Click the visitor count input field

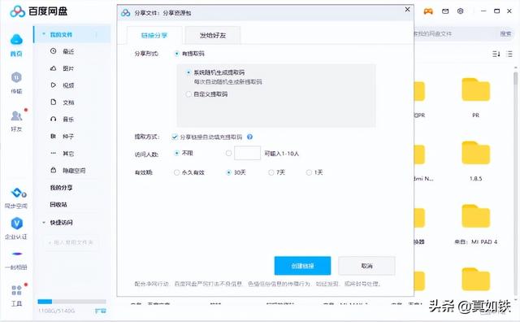point(247,153)
